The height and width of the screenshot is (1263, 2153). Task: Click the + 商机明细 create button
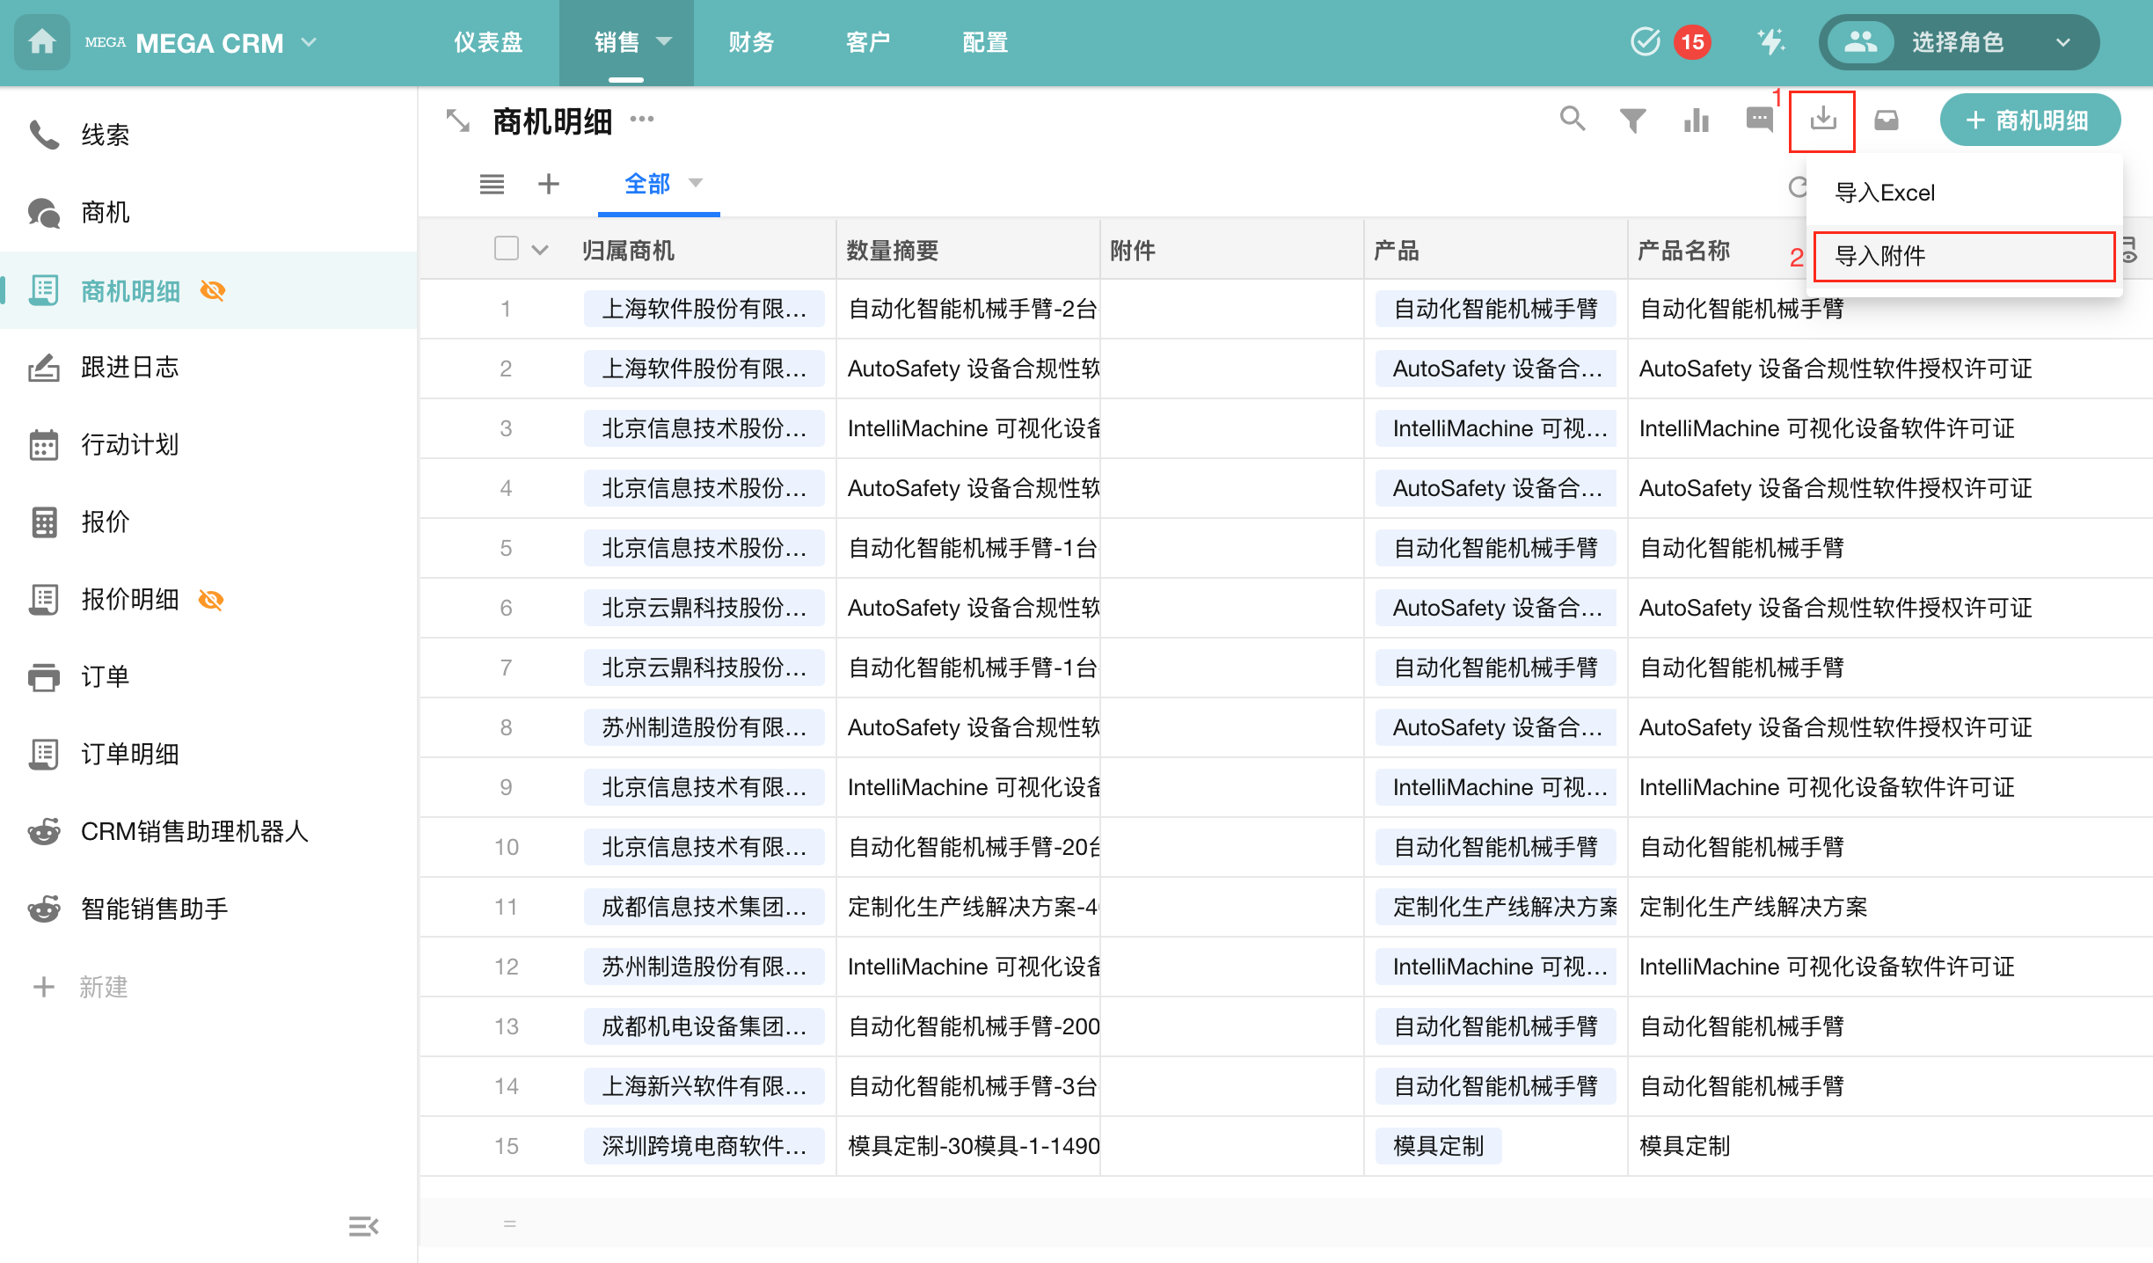tap(2029, 120)
